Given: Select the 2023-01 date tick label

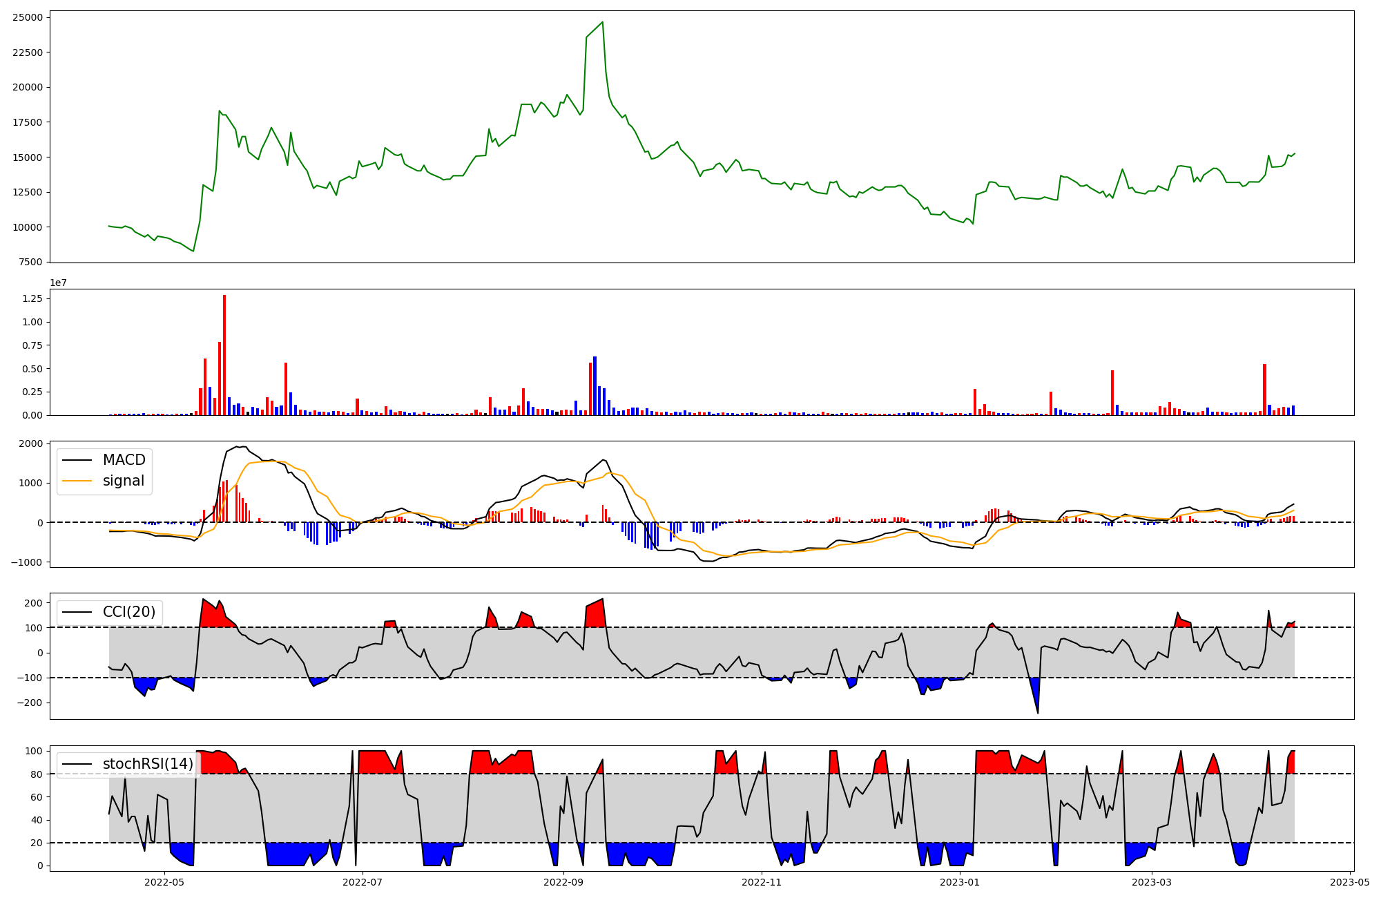Looking at the screenshot, I should coord(959,882).
